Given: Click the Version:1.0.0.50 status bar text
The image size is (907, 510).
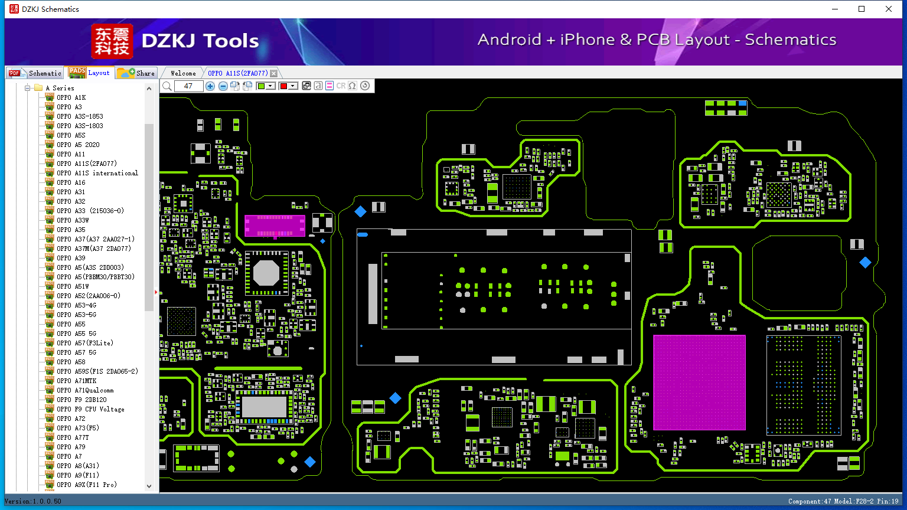Looking at the screenshot, I should (x=33, y=501).
